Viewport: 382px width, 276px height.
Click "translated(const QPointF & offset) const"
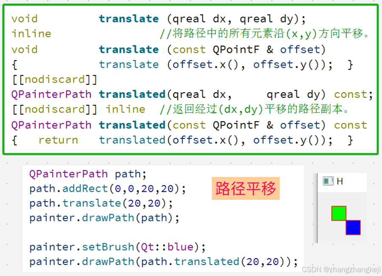tap(233, 125)
